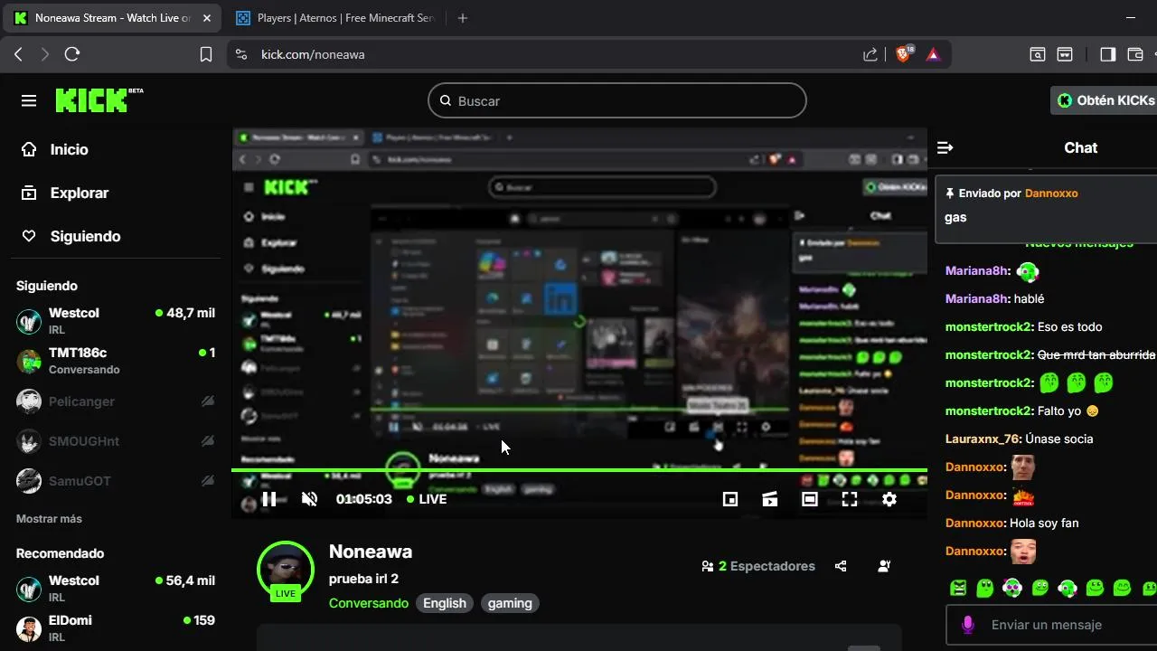
Task: Reload the page
Action: pos(72,54)
